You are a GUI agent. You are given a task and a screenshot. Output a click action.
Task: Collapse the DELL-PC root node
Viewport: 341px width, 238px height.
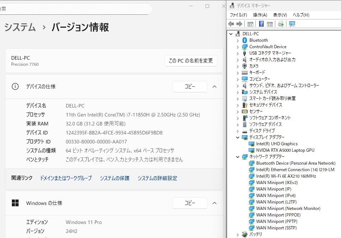(x=231, y=34)
